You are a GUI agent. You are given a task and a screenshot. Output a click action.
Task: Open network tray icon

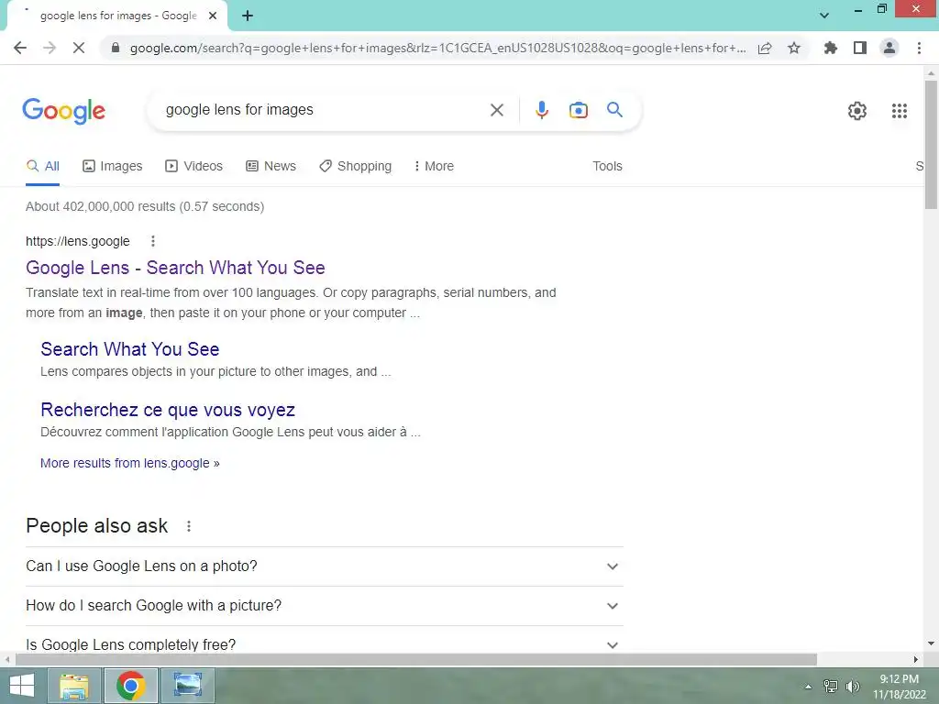click(x=831, y=687)
